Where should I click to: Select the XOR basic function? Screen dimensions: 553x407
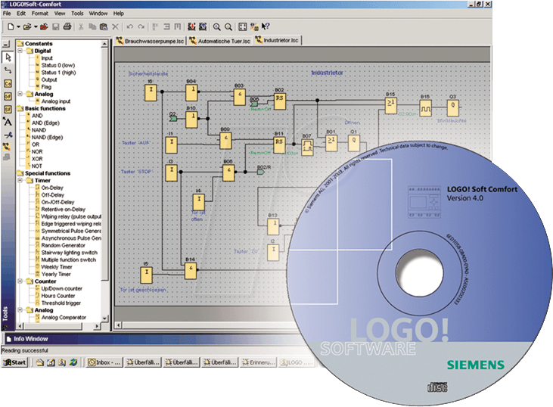coord(37,159)
